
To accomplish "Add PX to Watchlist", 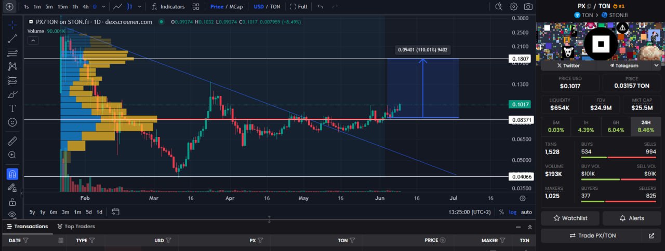I will (x=570, y=218).
